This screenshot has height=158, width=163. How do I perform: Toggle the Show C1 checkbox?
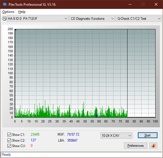click(x=9, y=134)
